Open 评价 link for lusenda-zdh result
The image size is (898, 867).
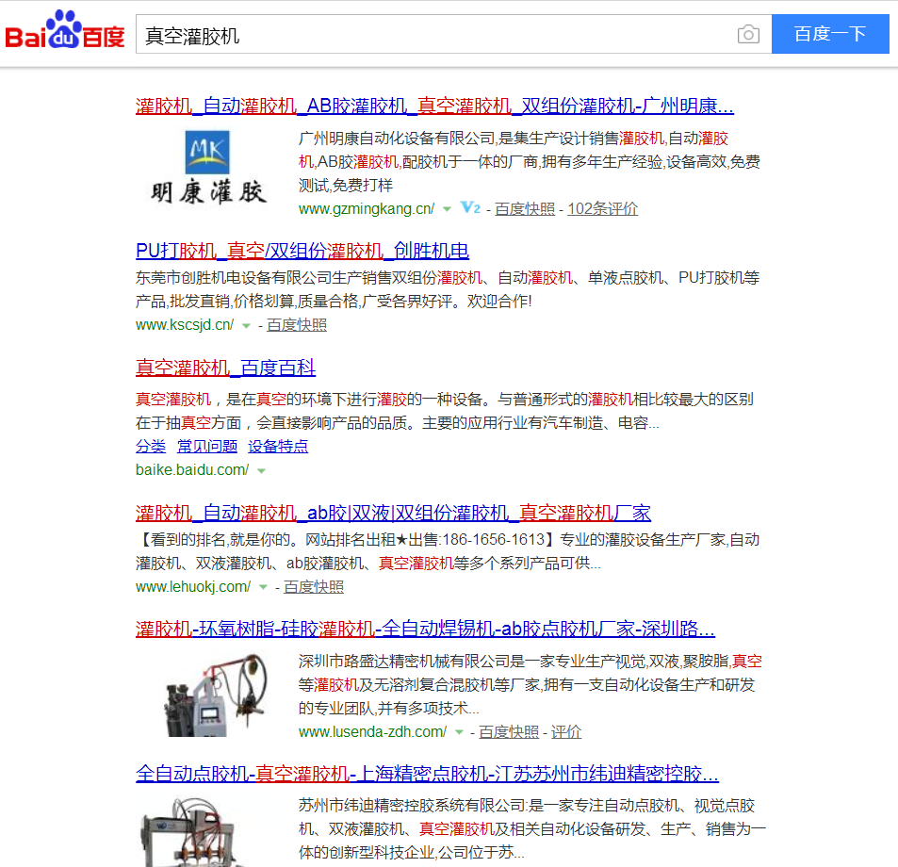click(566, 732)
